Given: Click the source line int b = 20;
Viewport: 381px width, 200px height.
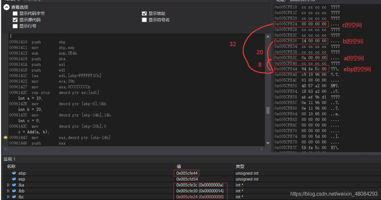Looking at the screenshot, I should click(30, 109).
